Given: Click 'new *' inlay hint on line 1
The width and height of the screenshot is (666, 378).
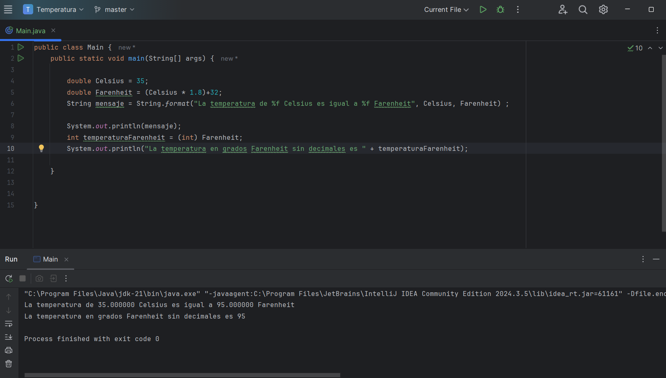Looking at the screenshot, I should point(127,48).
